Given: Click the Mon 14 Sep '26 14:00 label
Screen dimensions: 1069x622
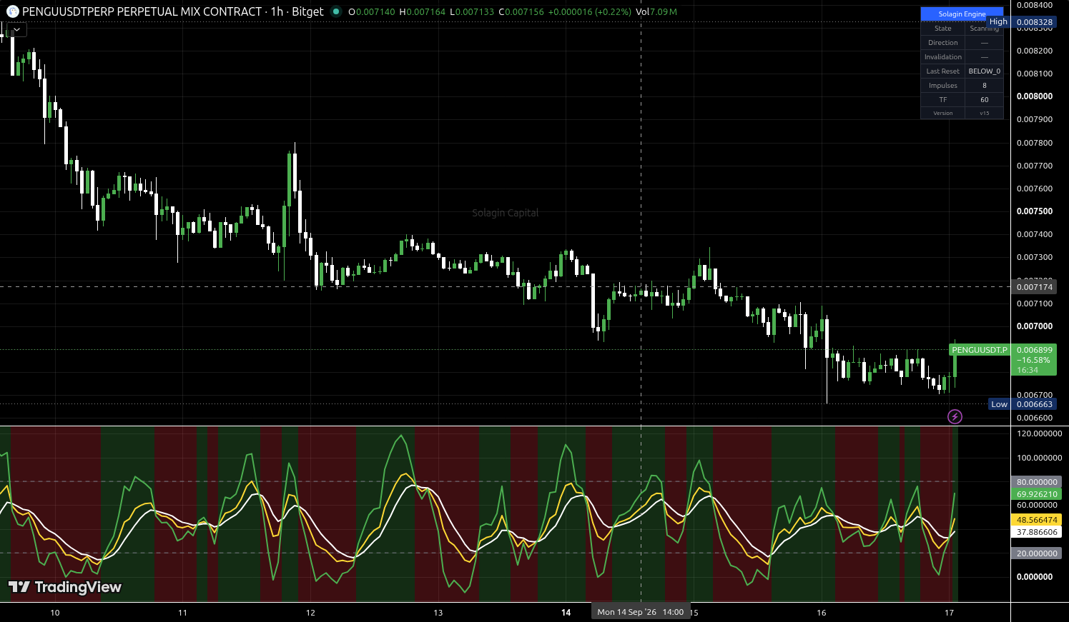Looking at the screenshot, I should [641, 612].
